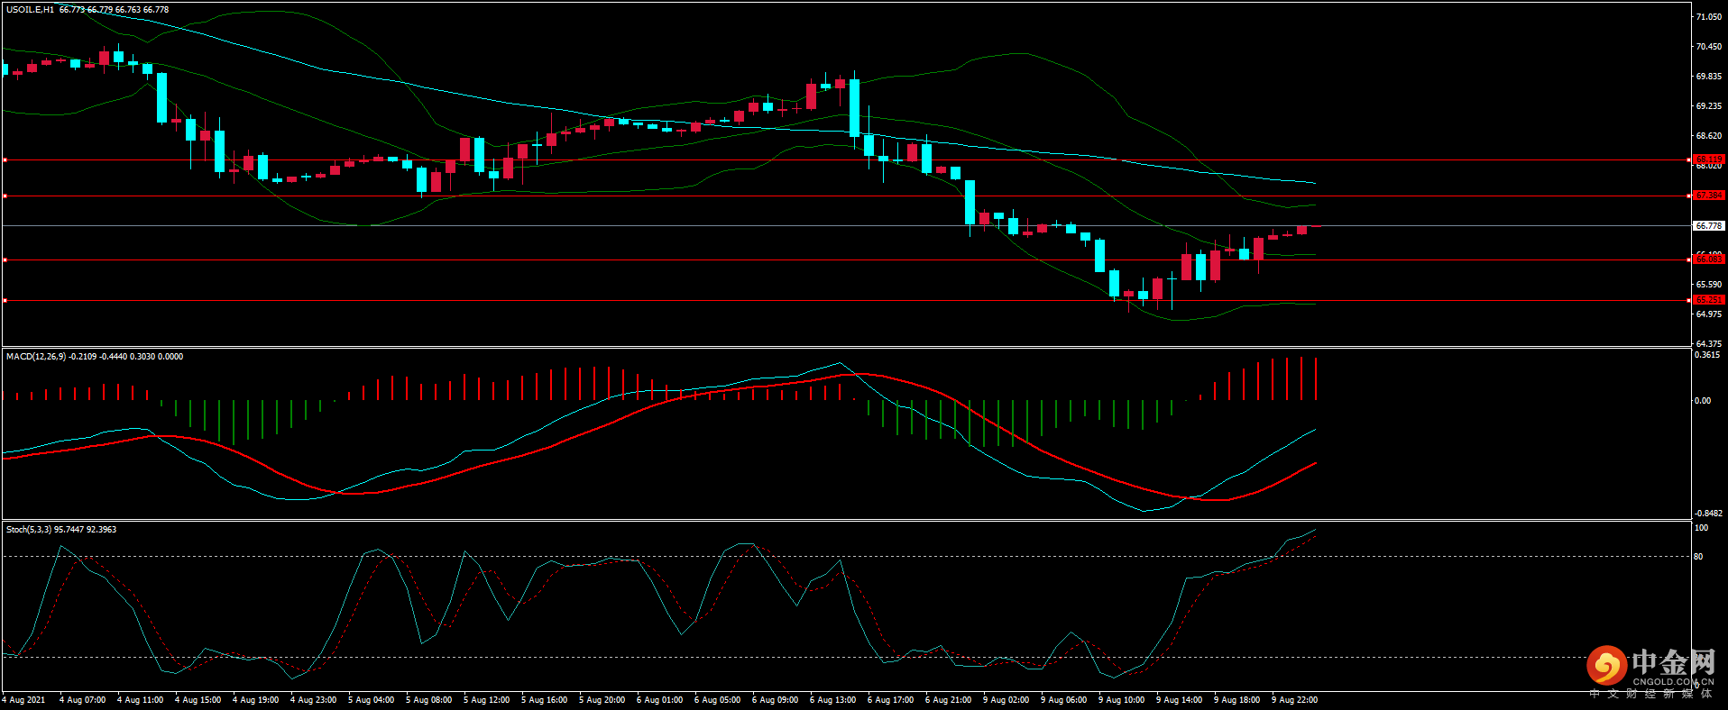
Task: Click the MACD scale value -0.8482
Action: [x=1709, y=514]
